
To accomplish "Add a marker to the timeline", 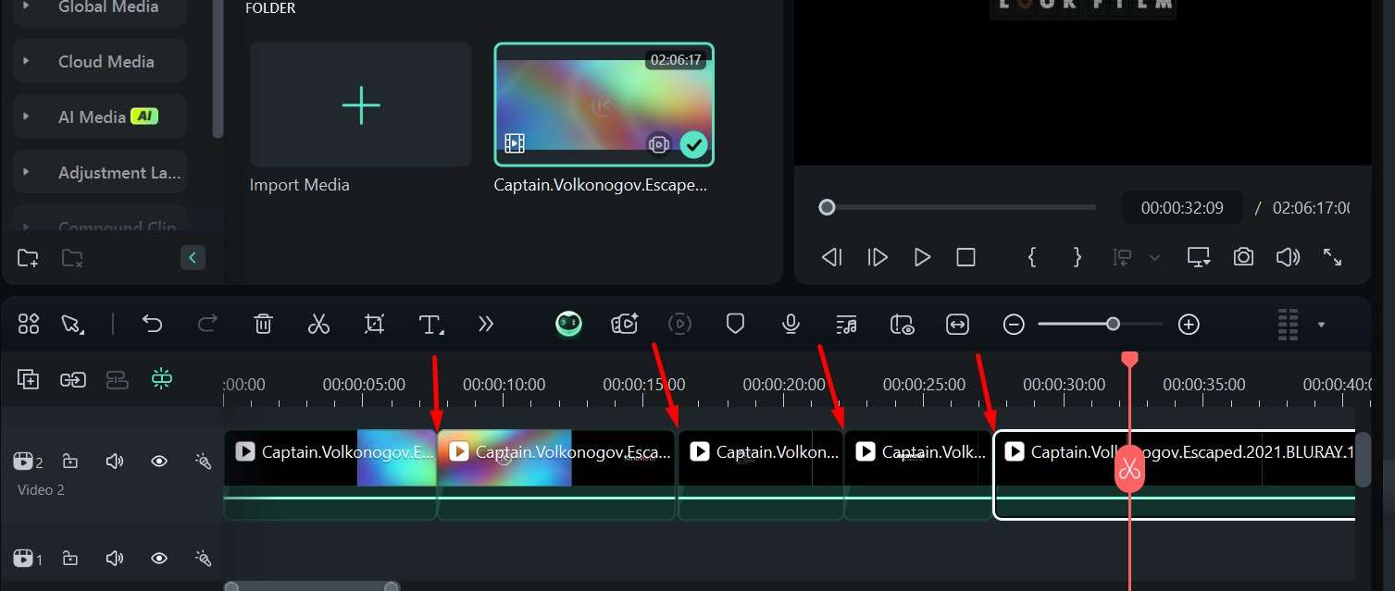I will click(x=735, y=324).
